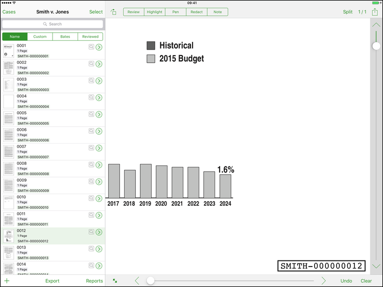Go back to Cases
This screenshot has width=383, height=287.
pos(9,12)
